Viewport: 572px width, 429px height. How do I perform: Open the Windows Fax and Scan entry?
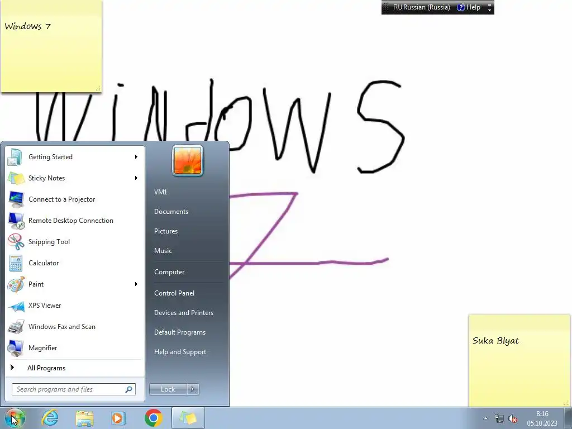[x=75, y=326]
